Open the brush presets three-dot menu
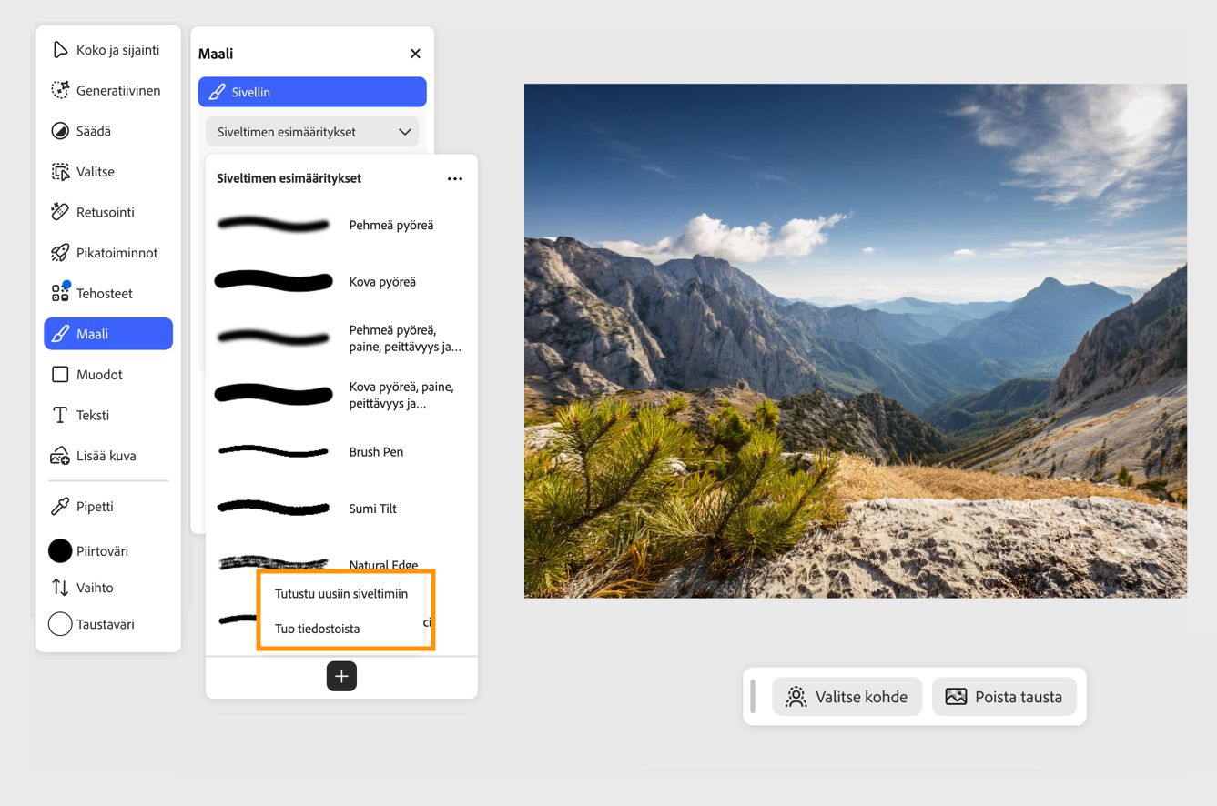1217x806 pixels. coord(455,179)
